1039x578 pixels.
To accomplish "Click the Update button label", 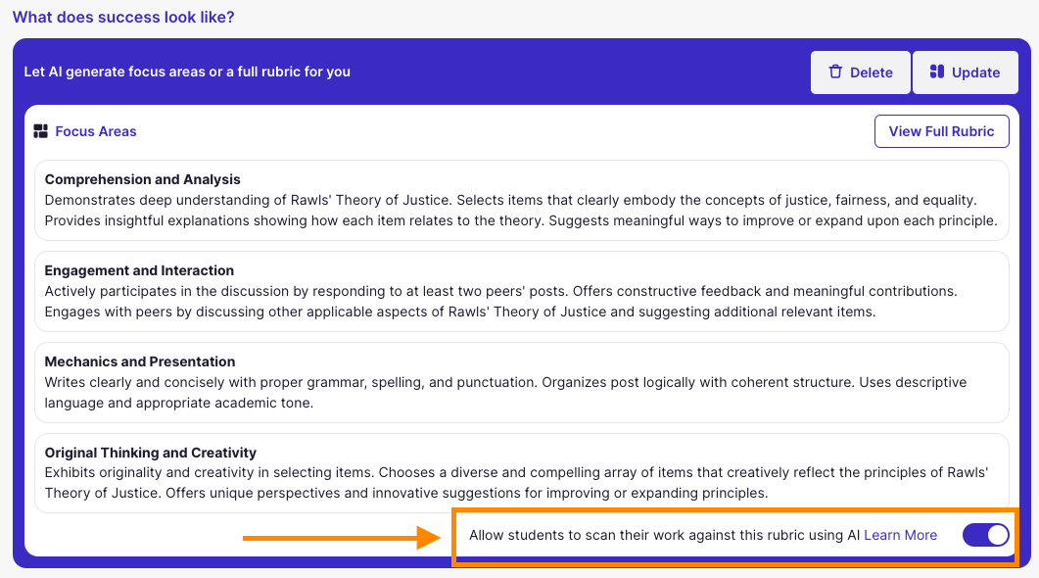I will 975,72.
